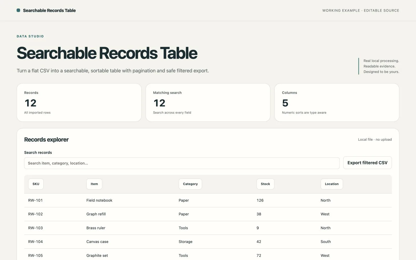Click the Searchable Records Table header title
Image resolution: width=416 pixels, height=260 pixels.
coord(49,10)
